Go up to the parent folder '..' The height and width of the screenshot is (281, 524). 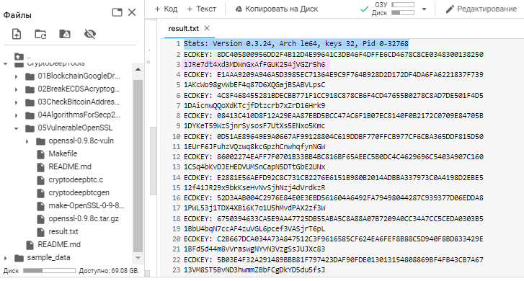23,56
